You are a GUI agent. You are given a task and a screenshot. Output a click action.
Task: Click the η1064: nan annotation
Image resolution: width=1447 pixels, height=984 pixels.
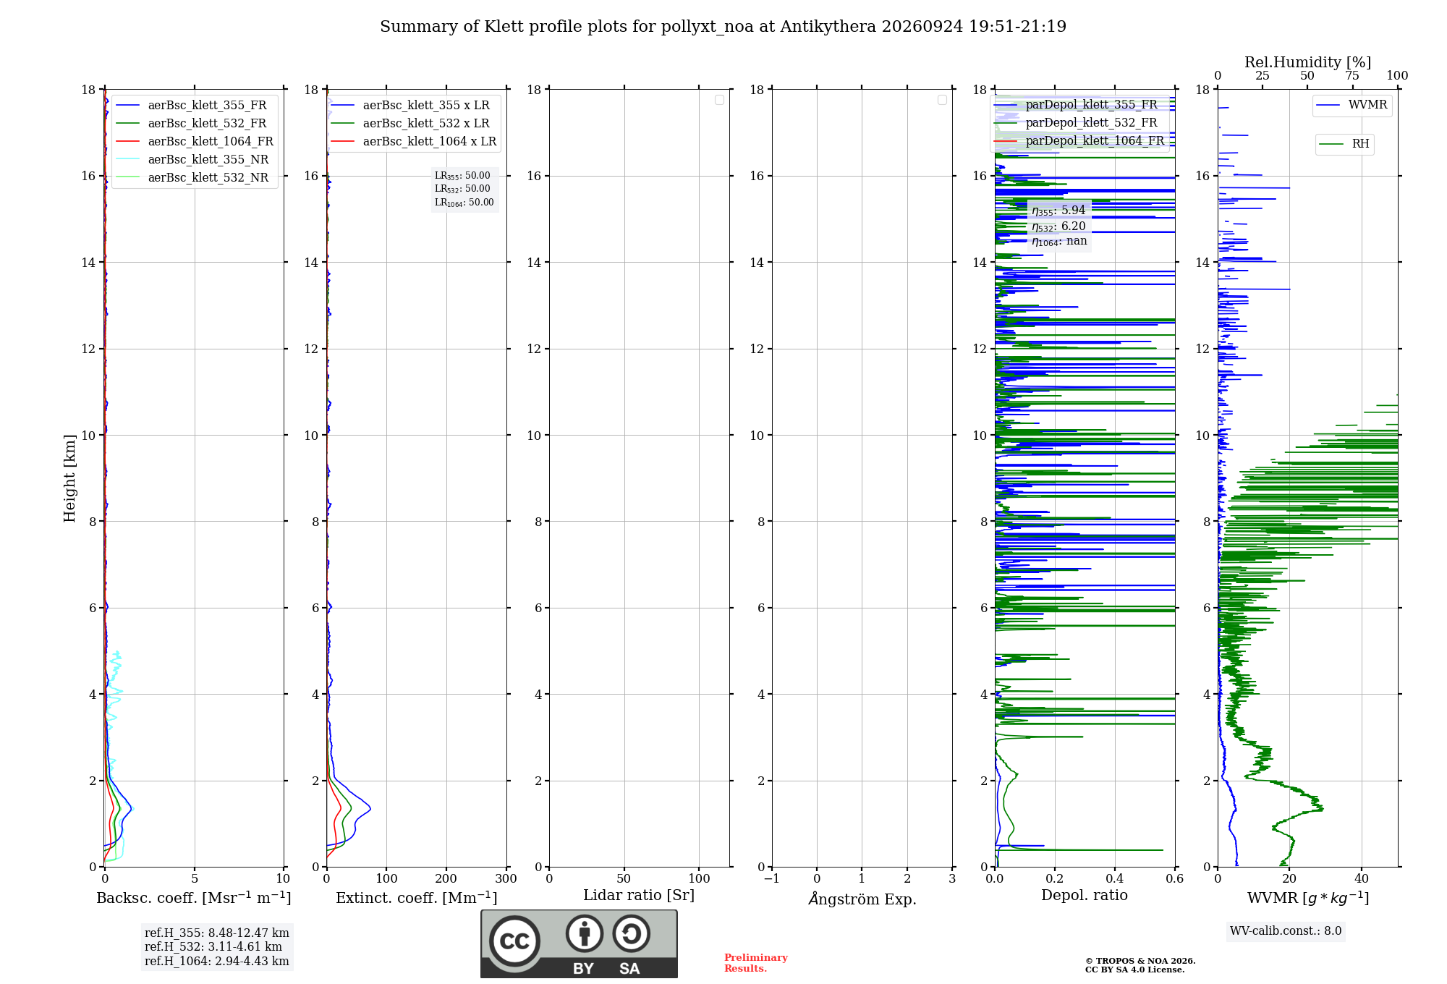[x=1059, y=242]
